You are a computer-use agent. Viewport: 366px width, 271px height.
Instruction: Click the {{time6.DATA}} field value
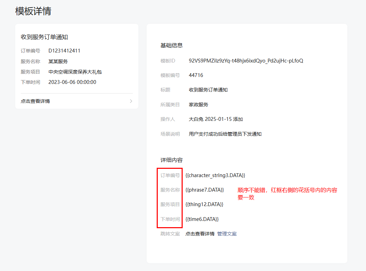click(202, 219)
